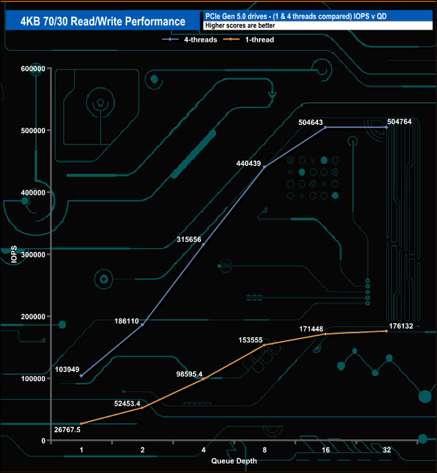Click data label 52453.4

pos(127,403)
